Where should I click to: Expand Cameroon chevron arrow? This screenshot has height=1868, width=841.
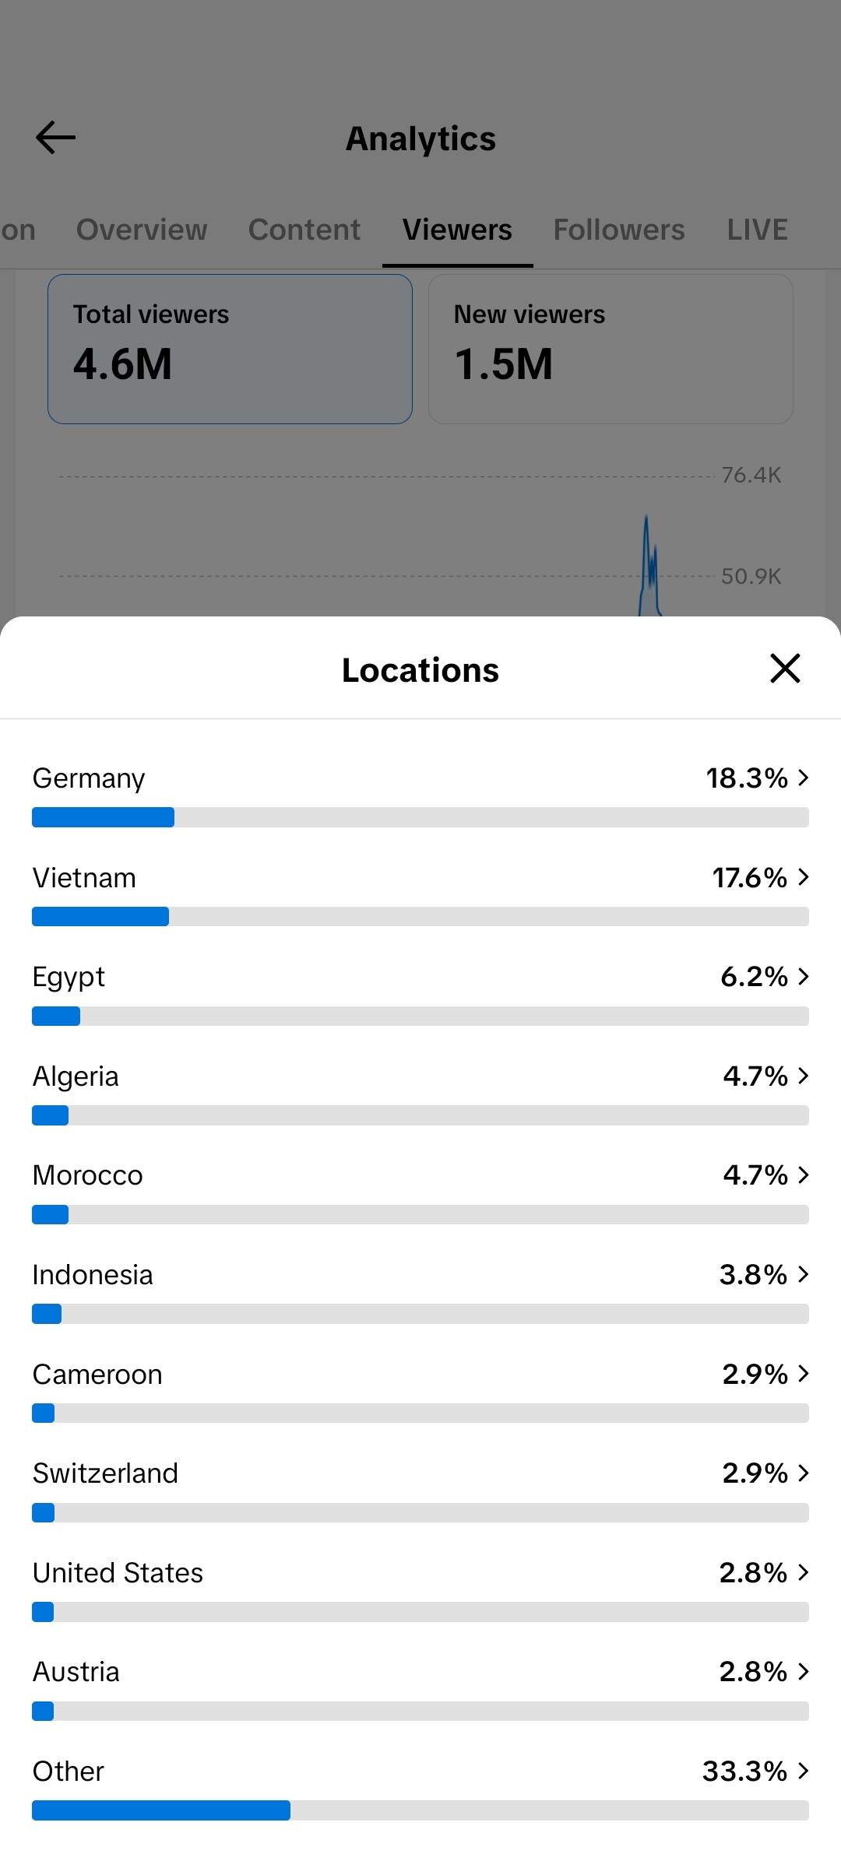coord(804,1374)
